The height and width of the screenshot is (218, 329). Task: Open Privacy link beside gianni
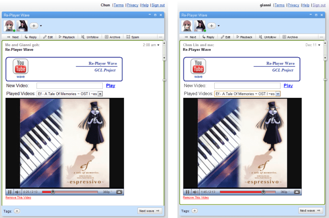[x=293, y=5]
